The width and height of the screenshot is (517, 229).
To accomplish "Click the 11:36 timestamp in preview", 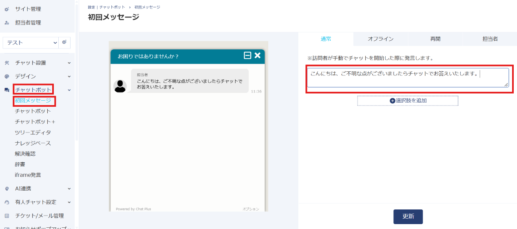I will [256, 91].
